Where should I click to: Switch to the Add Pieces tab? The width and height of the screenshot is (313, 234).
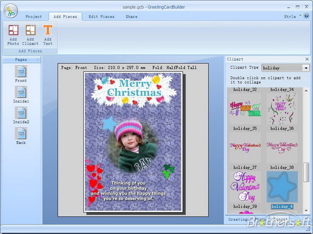[x=65, y=17]
